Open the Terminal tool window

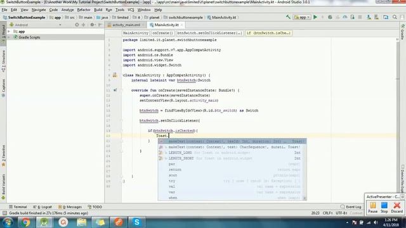[x=18, y=207]
